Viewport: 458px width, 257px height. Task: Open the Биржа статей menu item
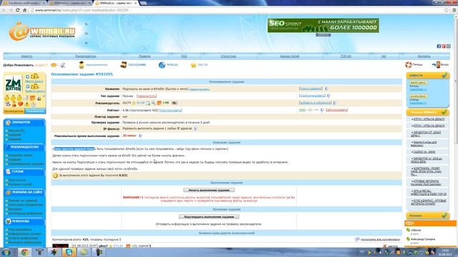click(x=290, y=56)
